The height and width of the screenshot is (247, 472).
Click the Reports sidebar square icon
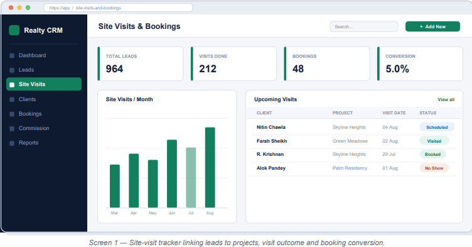tap(12, 143)
